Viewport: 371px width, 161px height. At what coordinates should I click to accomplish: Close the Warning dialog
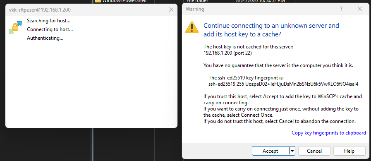(360, 9)
